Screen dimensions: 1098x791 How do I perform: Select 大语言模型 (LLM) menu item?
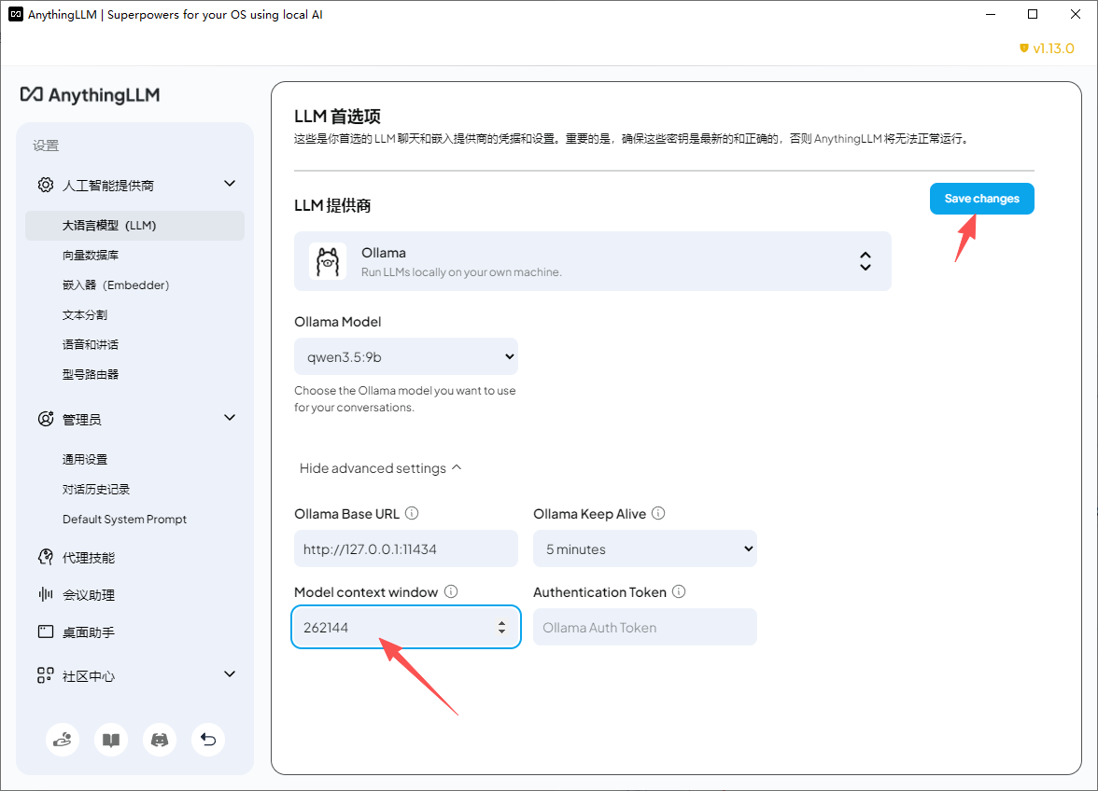point(135,225)
